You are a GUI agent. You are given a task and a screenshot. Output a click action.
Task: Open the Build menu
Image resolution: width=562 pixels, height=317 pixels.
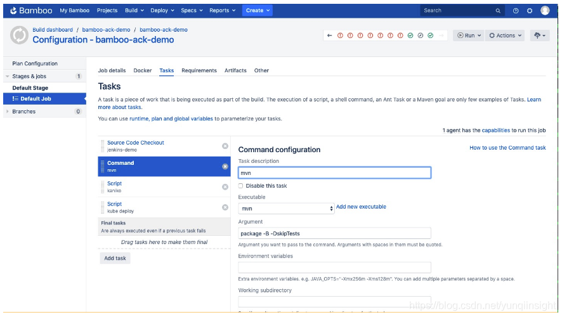click(x=134, y=10)
